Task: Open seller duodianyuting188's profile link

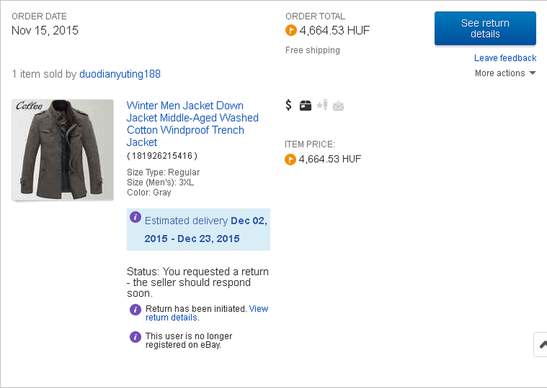Action: click(x=120, y=74)
